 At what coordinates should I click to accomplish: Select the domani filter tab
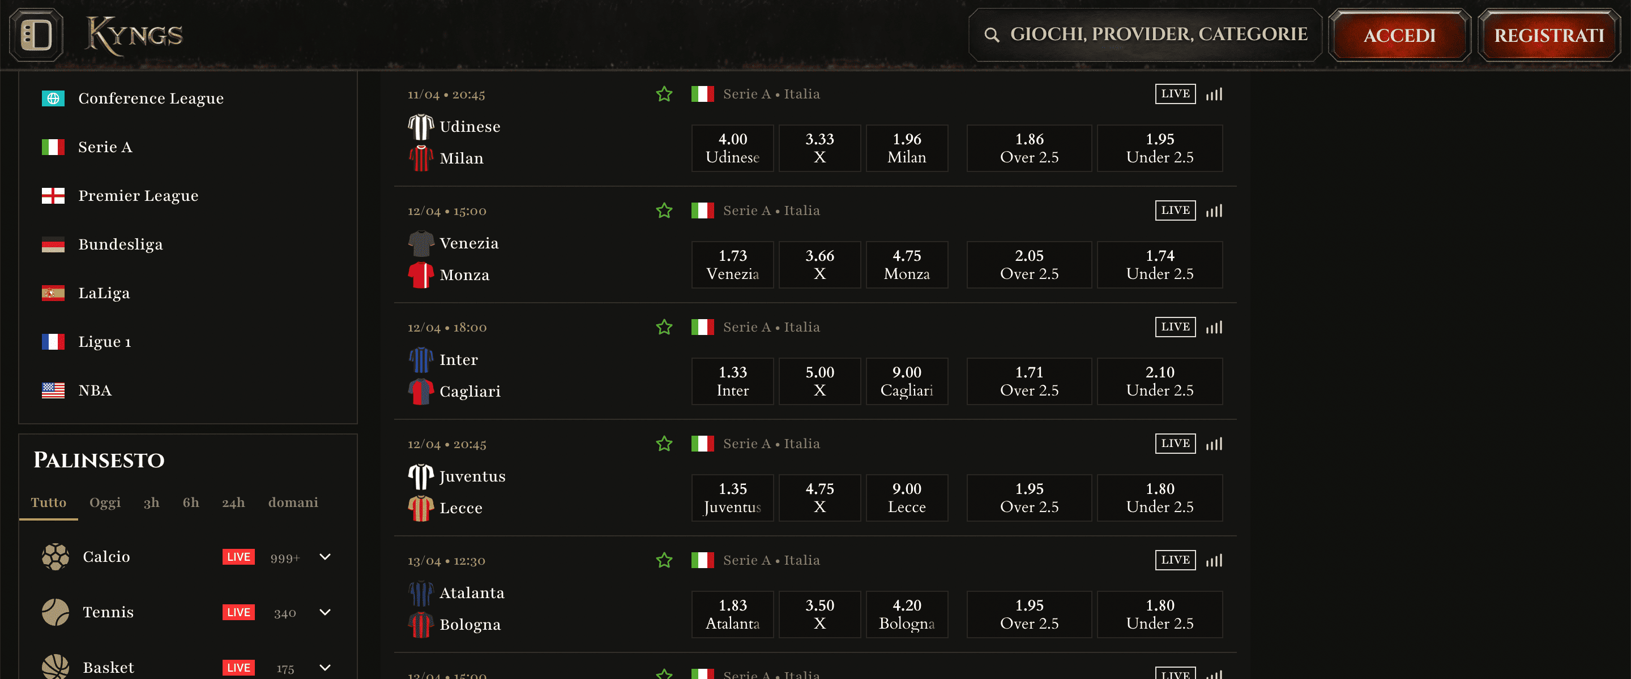coord(293,502)
